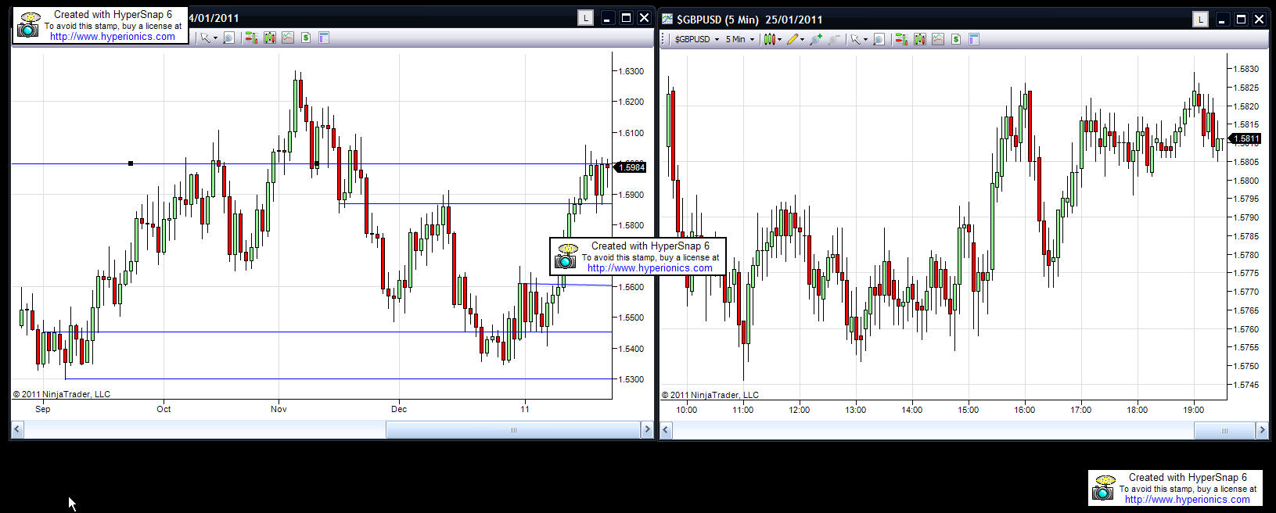Open the data series candlestick icon in GBPUSD window

click(x=920, y=39)
